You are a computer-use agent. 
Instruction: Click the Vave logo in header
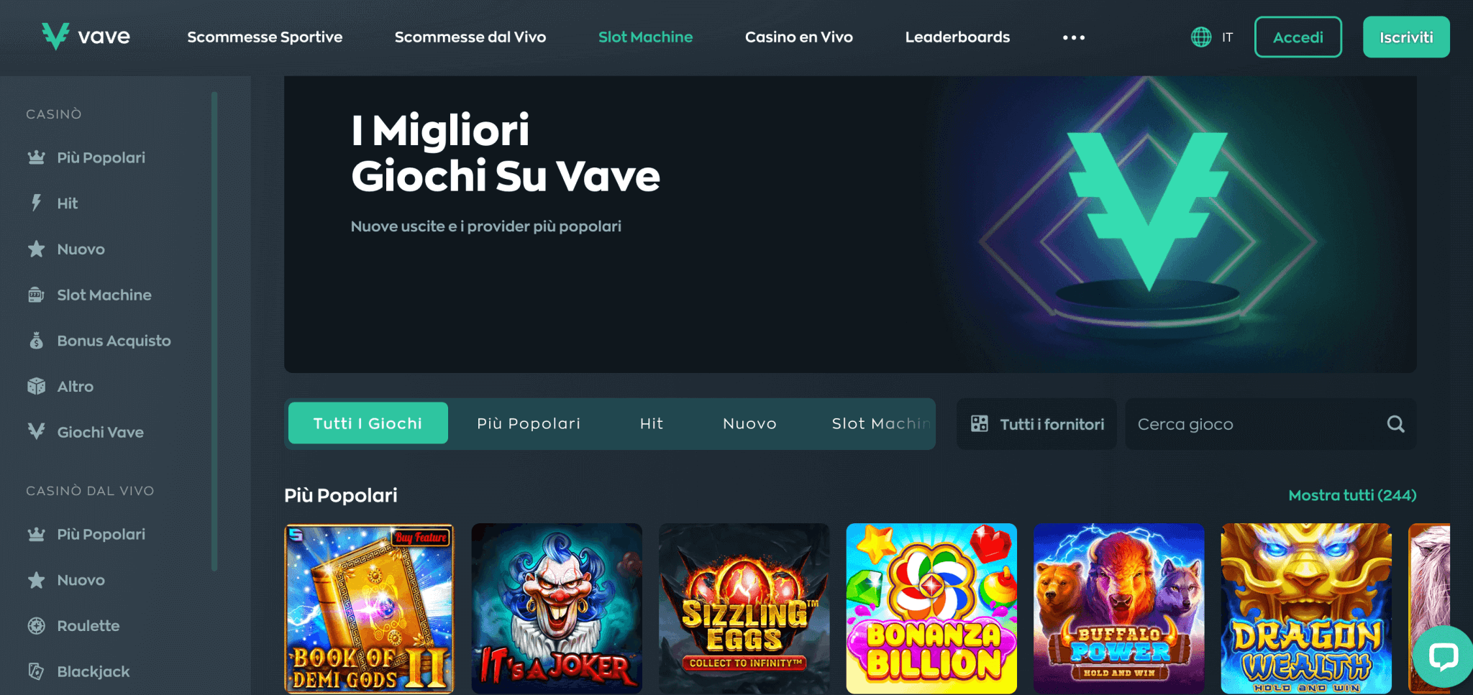pos(86,37)
